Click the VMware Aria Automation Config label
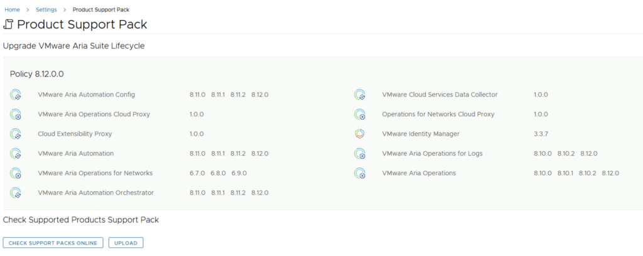This screenshot has height=256, width=643. click(x=86, y=95)
